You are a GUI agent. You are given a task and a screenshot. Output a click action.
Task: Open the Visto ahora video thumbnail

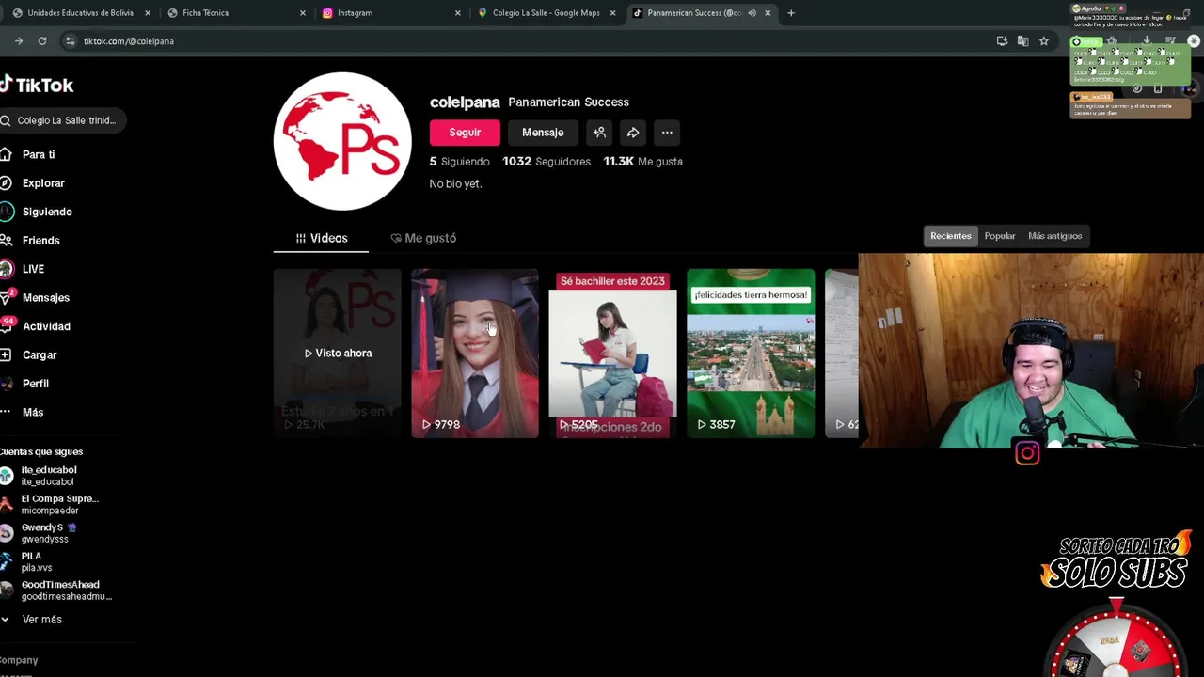pos(338,354)
